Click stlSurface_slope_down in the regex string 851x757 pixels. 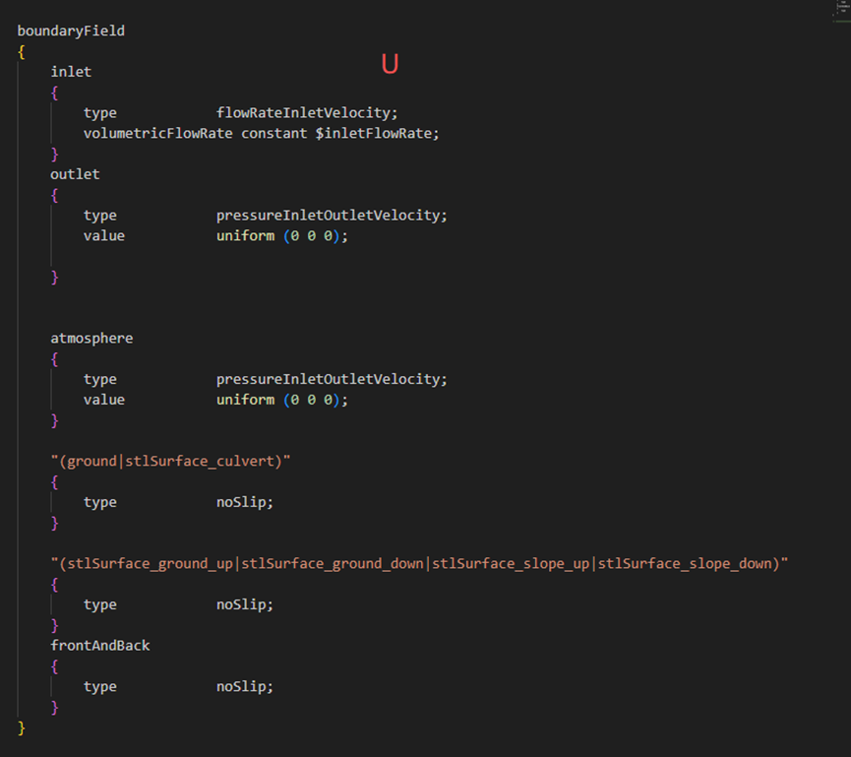686,563
